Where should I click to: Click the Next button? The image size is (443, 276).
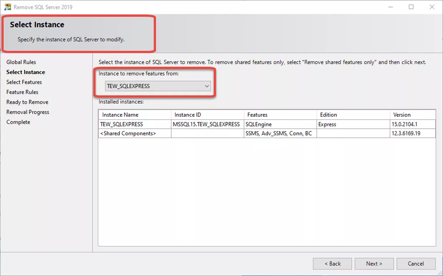point(374,264)
